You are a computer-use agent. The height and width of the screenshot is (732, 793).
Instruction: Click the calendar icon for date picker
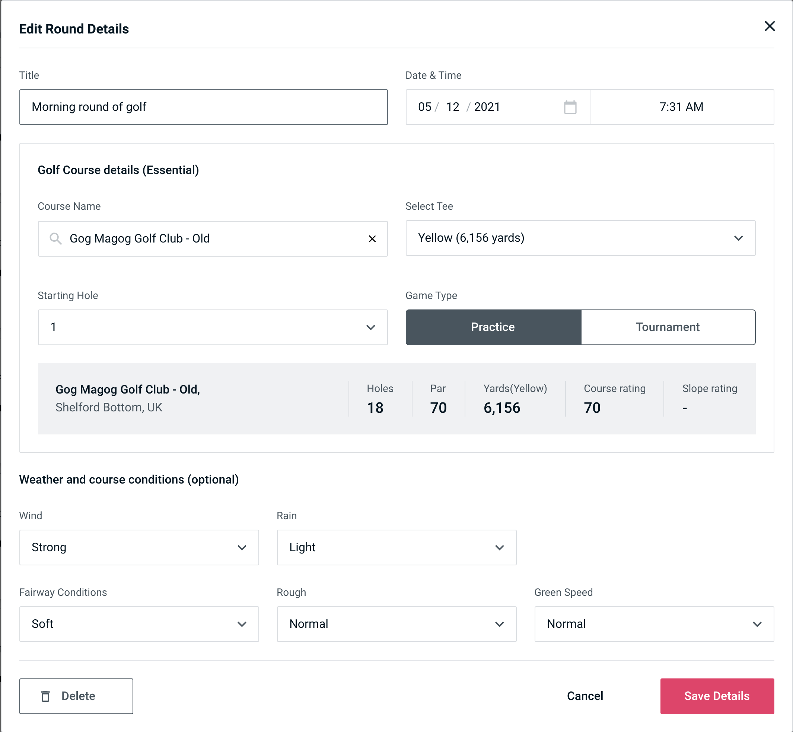[571, 106]
